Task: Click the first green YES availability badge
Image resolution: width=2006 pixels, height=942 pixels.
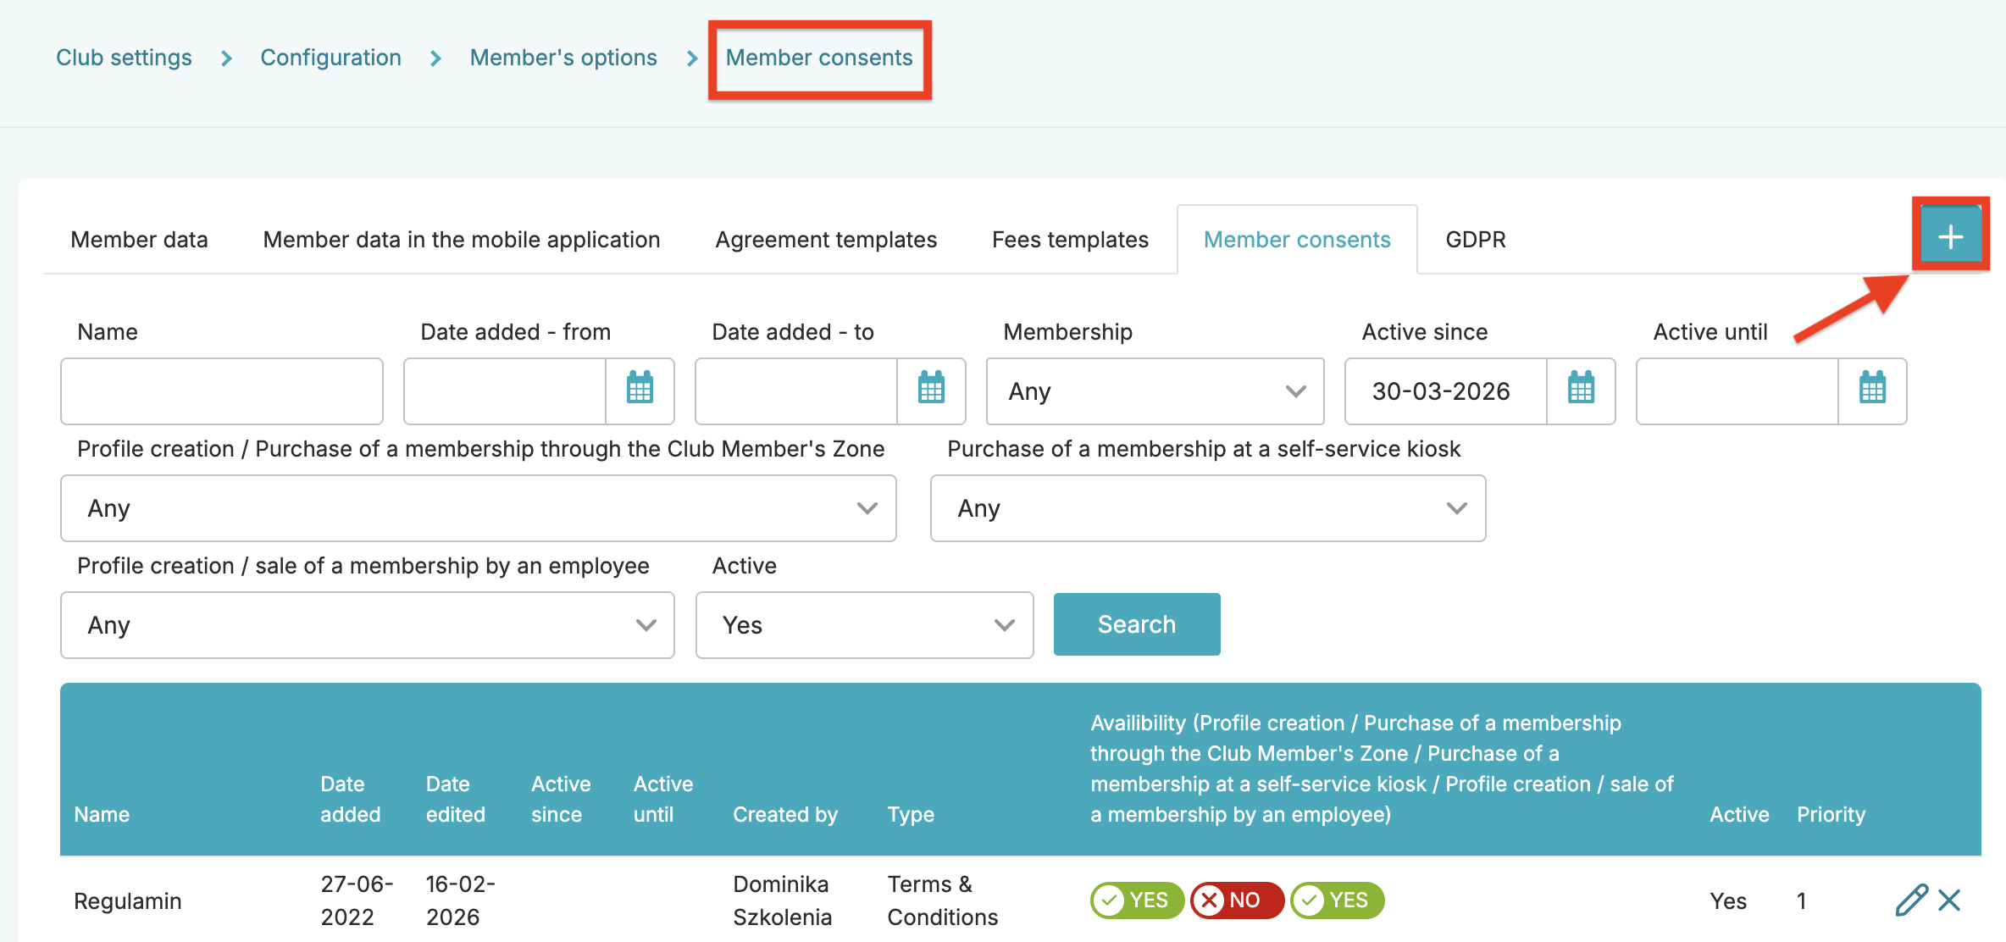Action: point(1137,900)
